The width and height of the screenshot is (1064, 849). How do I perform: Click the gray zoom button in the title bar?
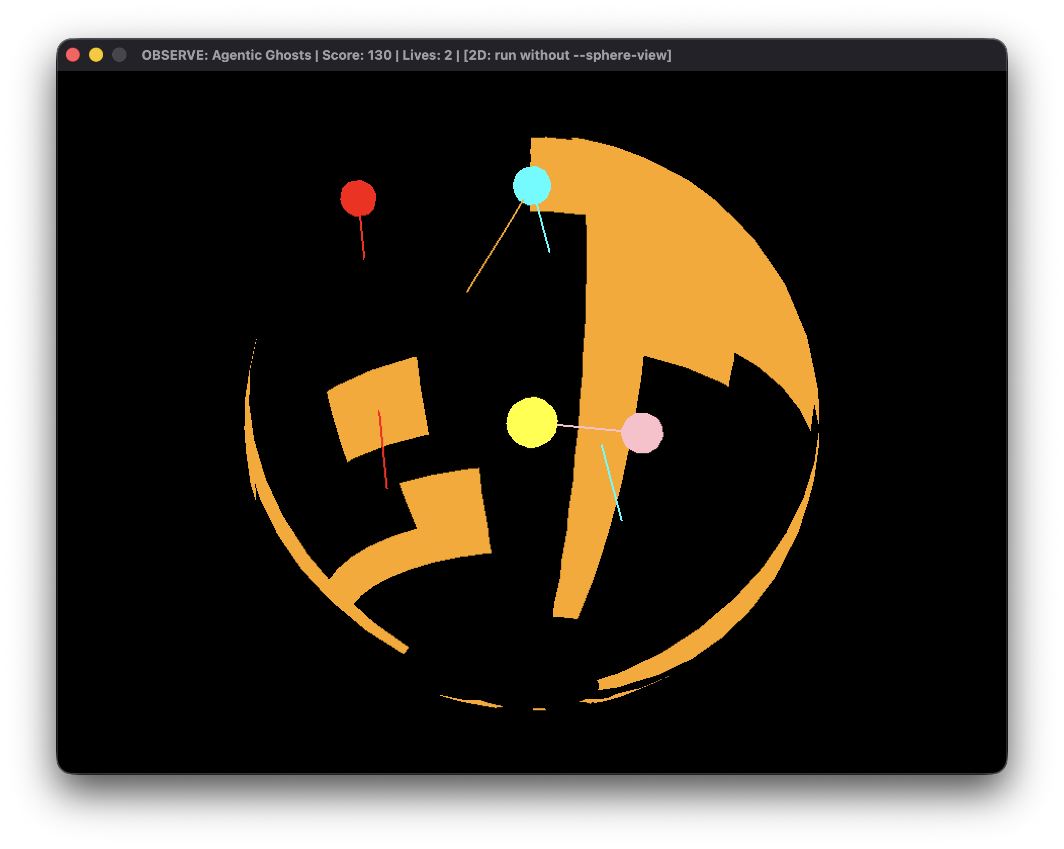tap(119, 54)
